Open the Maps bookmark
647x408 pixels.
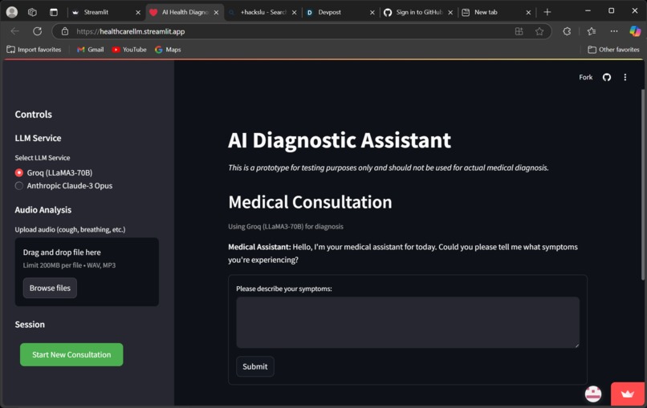click(168, 50)
